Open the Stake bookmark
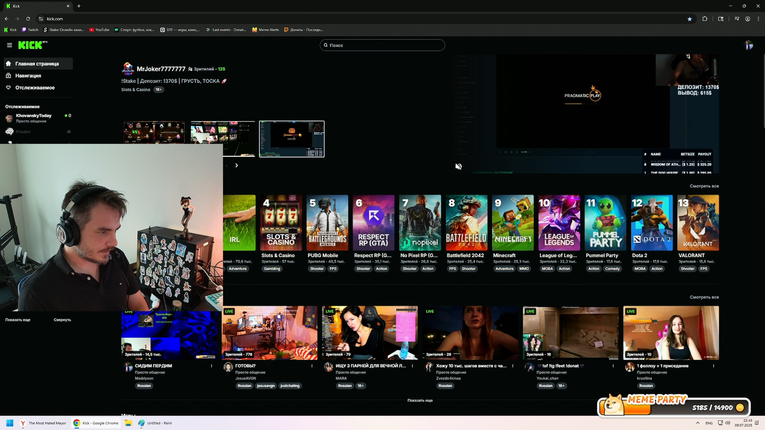 coord(63,30)
